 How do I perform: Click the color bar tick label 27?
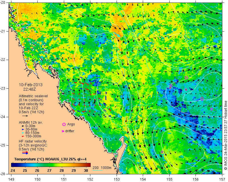(49, 170)
